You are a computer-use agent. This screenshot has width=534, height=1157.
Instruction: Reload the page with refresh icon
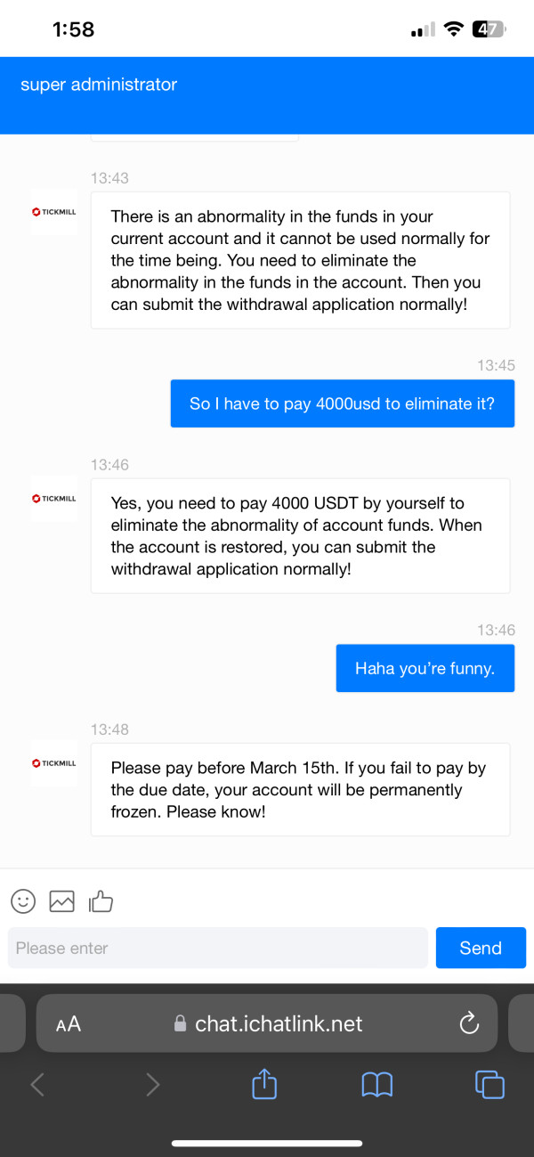(x=469, y=1023)
